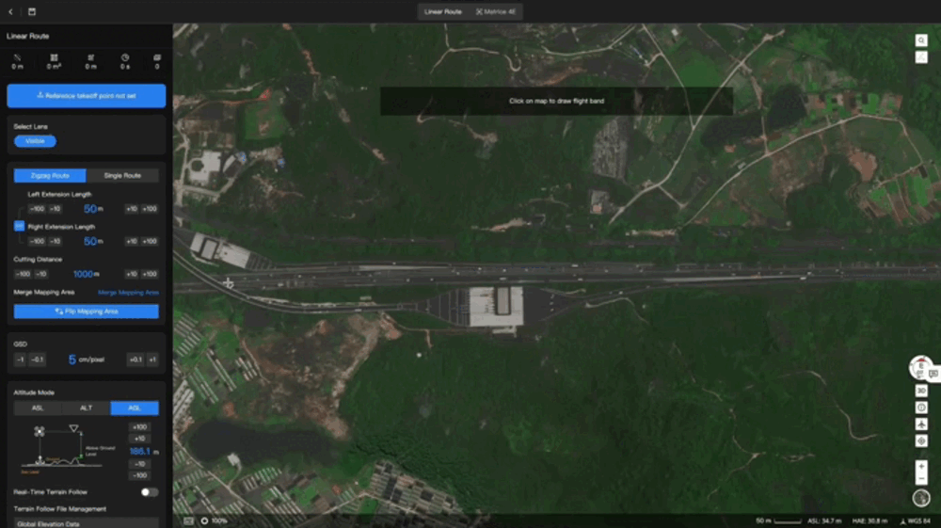Click the mapping area stat icon
Image resolution: width=941 pixels, height=528 pixels.
click(54, 57)
